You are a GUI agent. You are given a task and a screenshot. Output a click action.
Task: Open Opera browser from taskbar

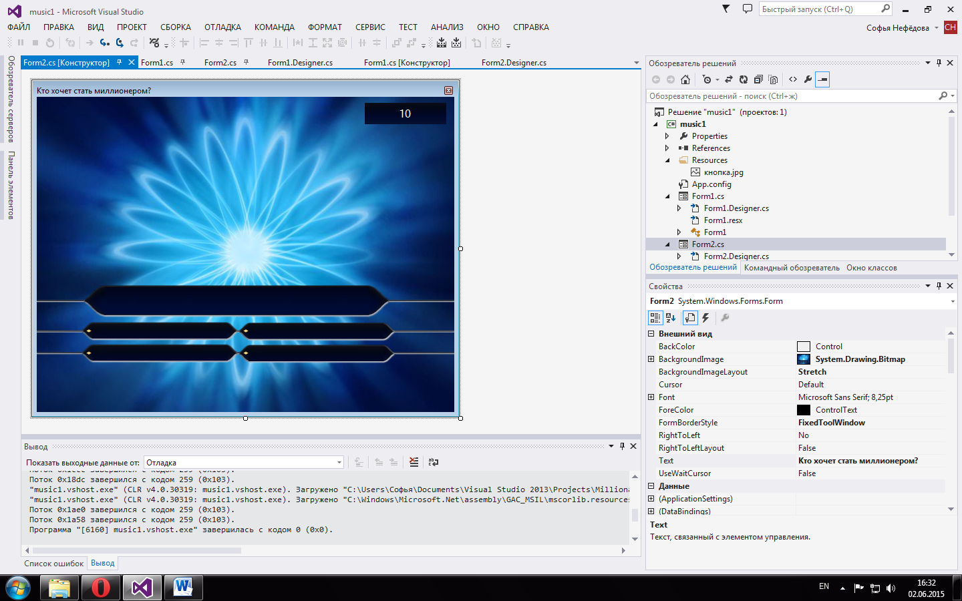point(101,588)
